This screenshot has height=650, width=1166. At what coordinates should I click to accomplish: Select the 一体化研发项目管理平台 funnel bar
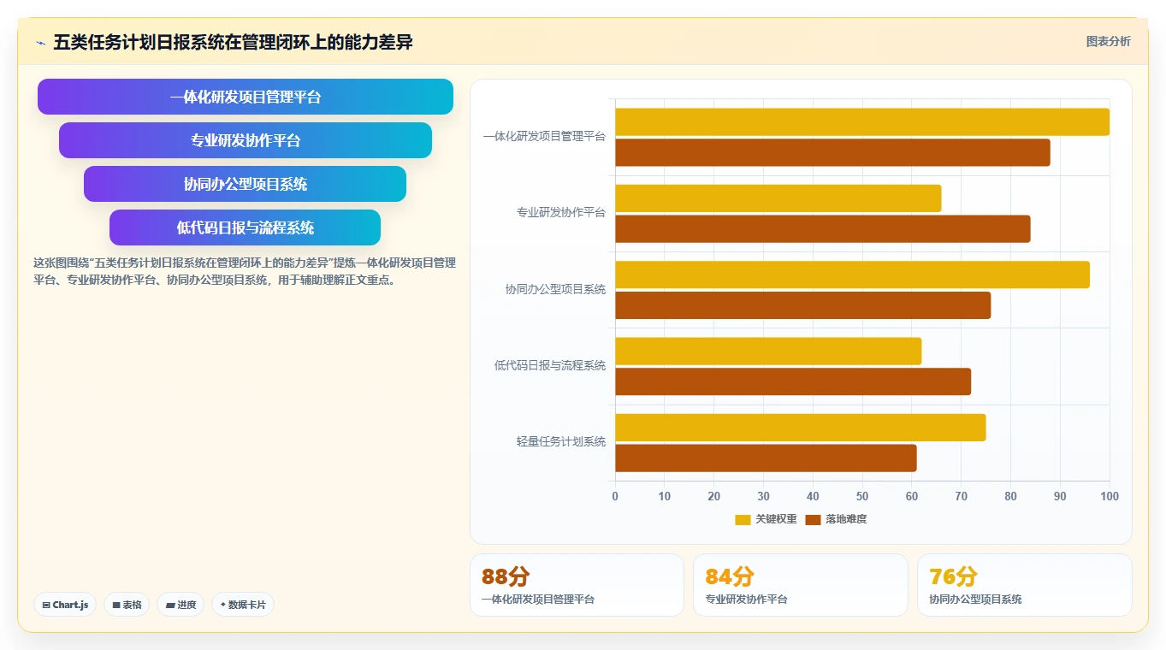[246, 97]
